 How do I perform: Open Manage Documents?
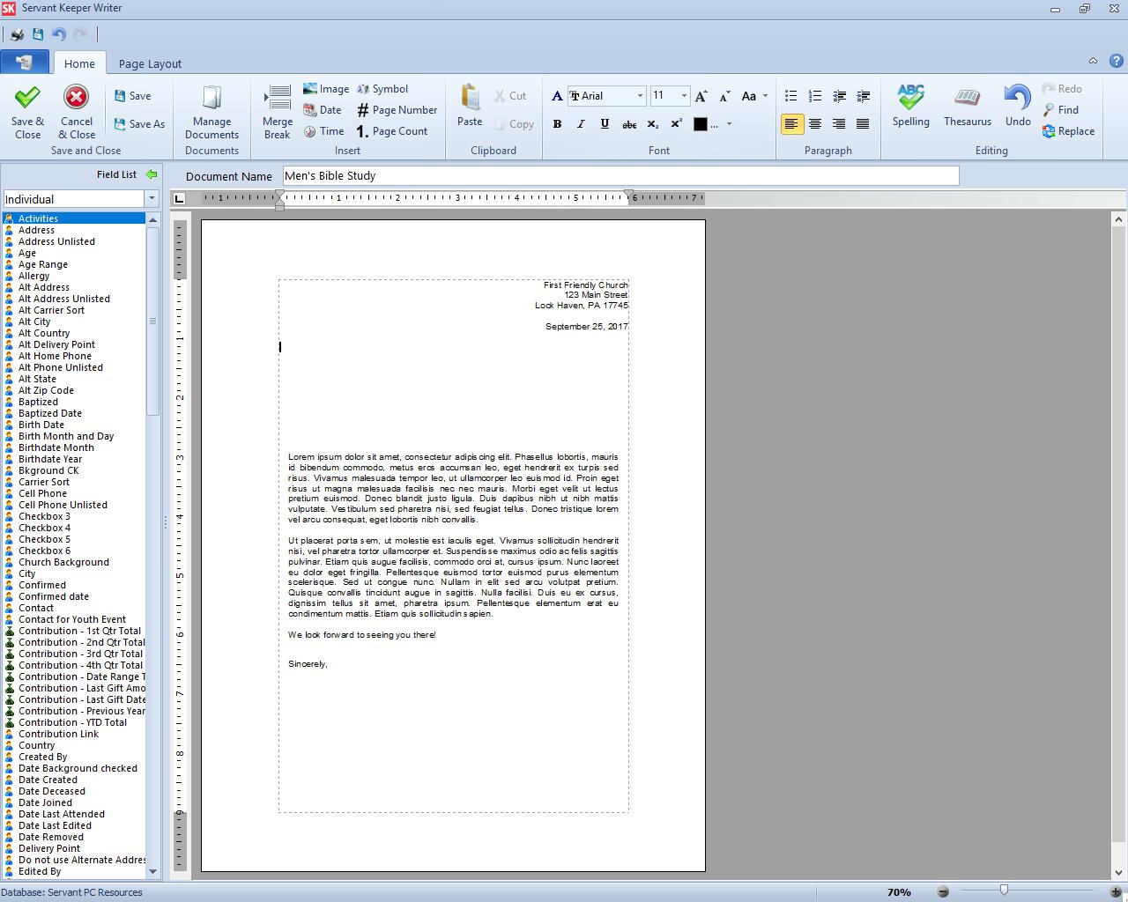pyautogui.click(x=211, y=110)
